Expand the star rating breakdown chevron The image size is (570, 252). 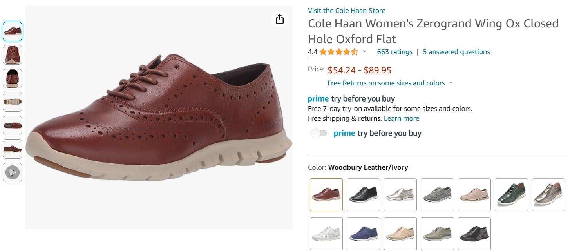364,51
